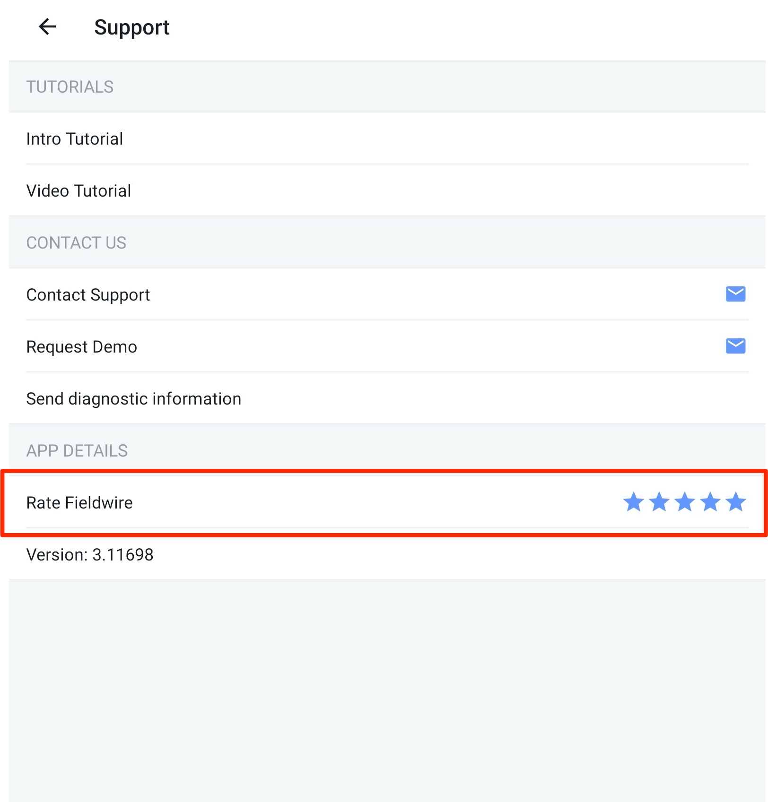The image size is (768, 802).
Task: Click the first star in Rate Fieldwire
Action: tap(634, 502)
